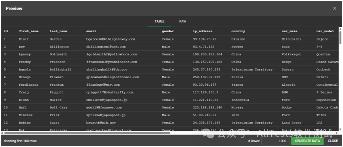
Task: Click the Volkswagen car make cell
Action: pos(291,55)
